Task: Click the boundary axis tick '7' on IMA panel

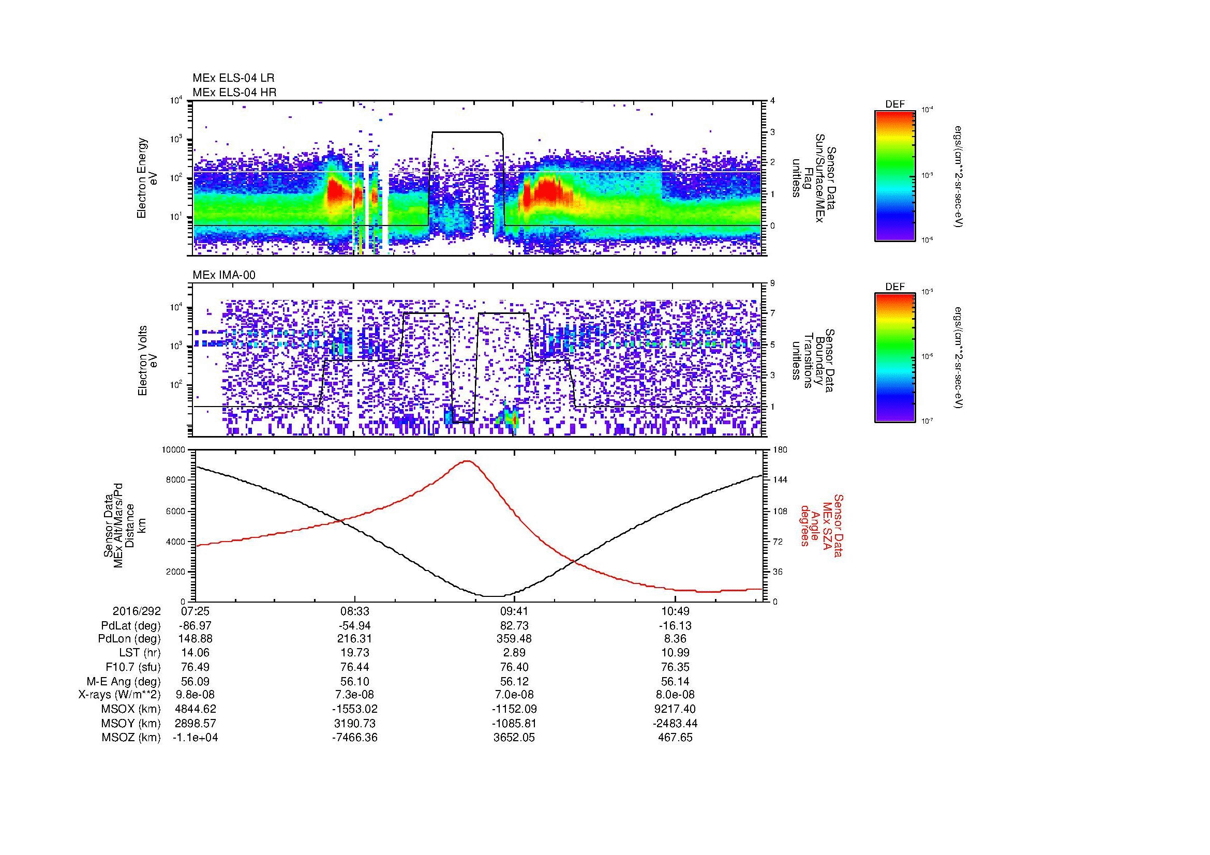Action: pyautogui.click(x=772, y=313)
